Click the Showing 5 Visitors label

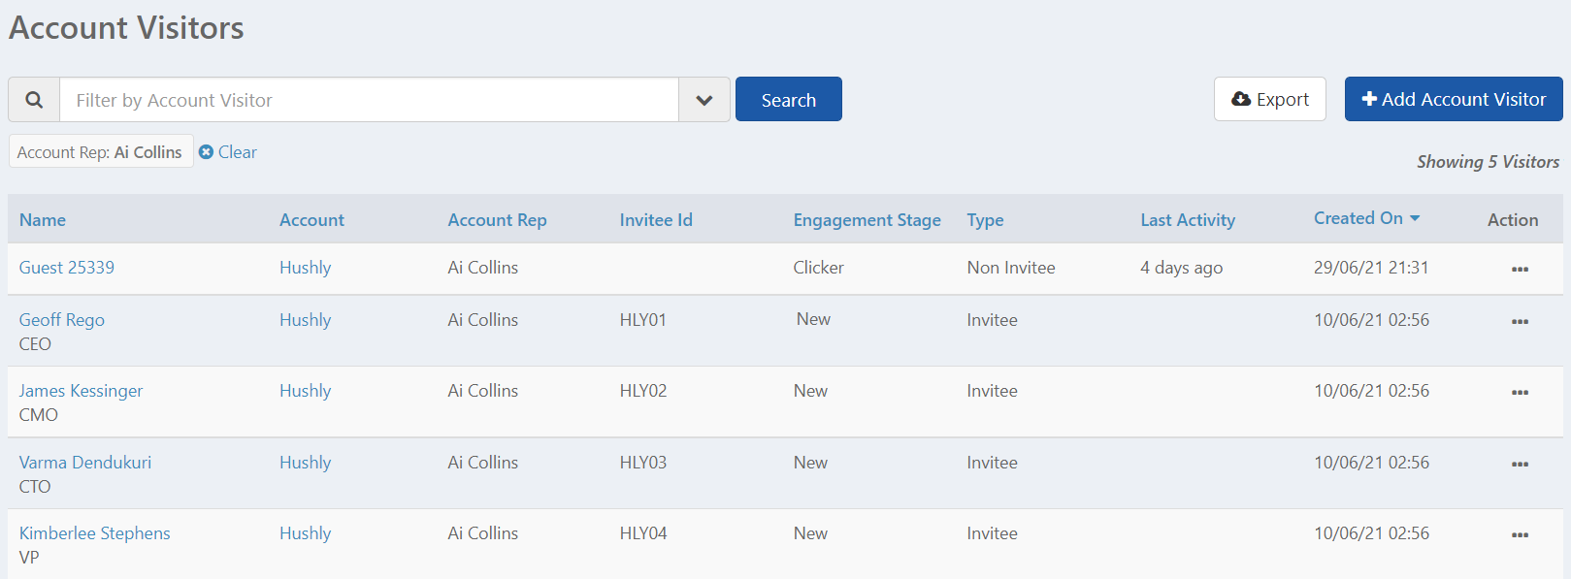click(1488, 162)
